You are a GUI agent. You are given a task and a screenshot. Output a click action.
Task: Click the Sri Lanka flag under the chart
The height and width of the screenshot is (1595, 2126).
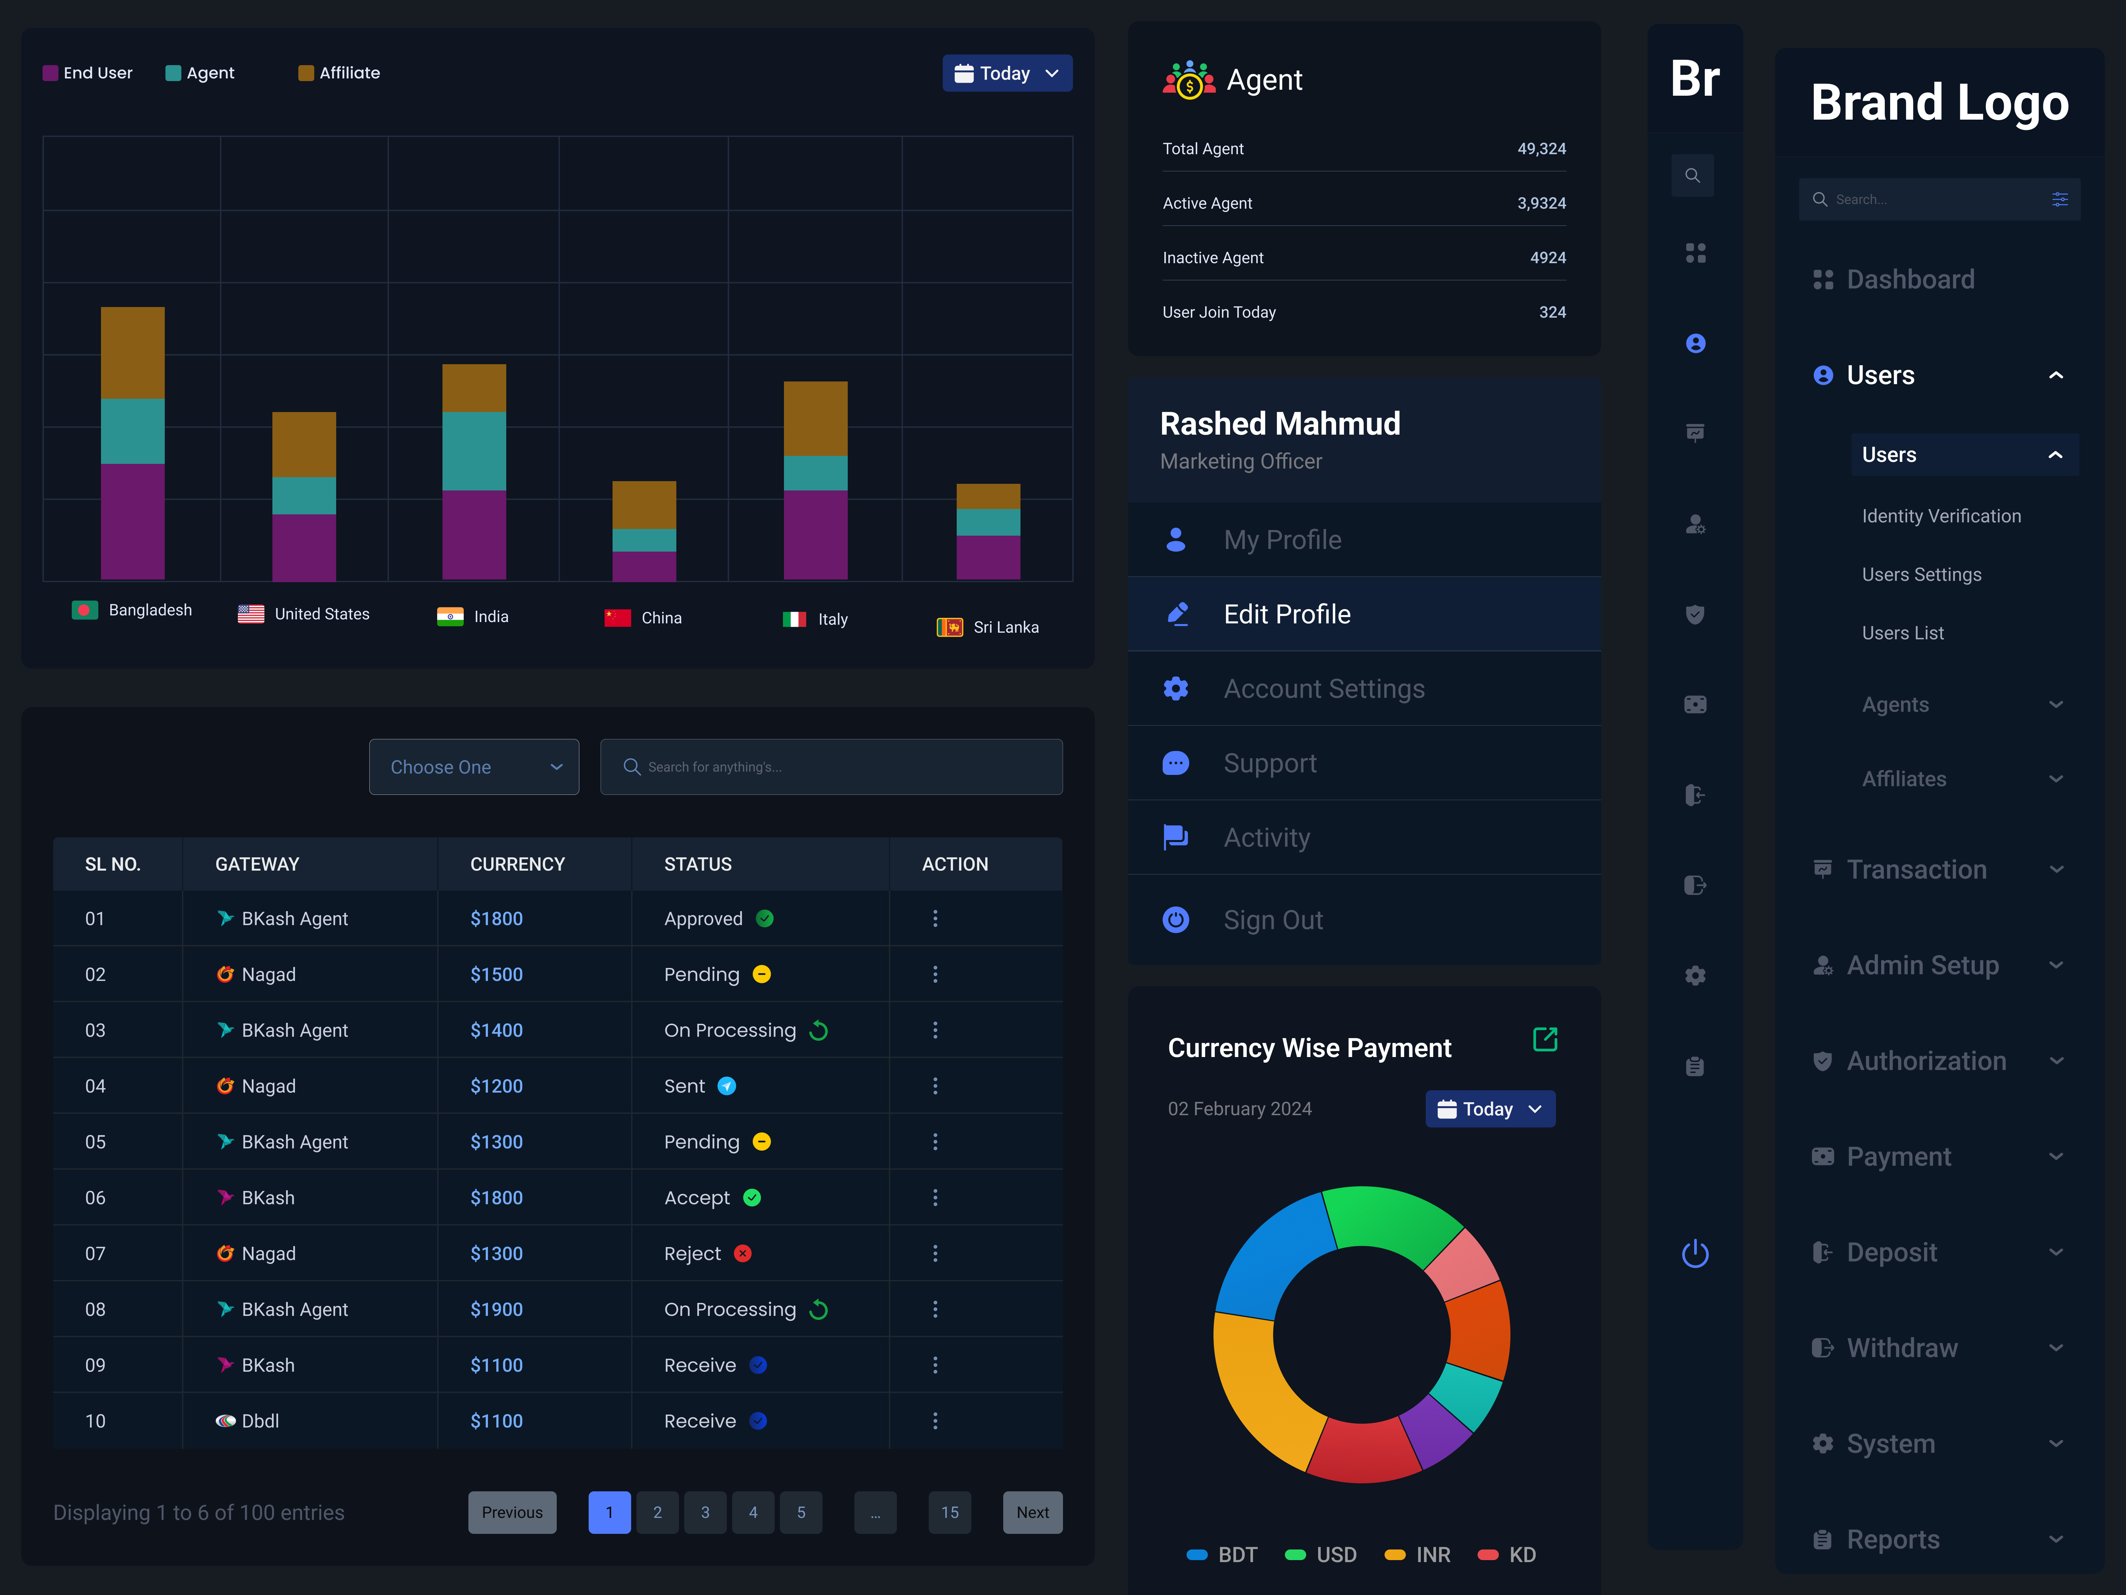coord(950,628)
